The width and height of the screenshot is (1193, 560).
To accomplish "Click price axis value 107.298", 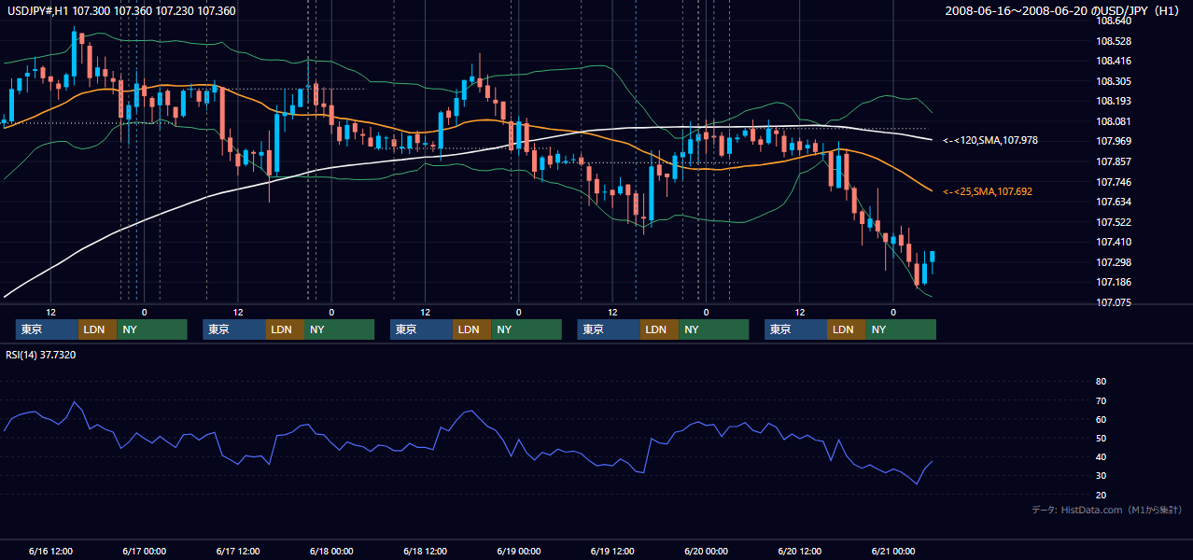I will (x=1114, y=262).
